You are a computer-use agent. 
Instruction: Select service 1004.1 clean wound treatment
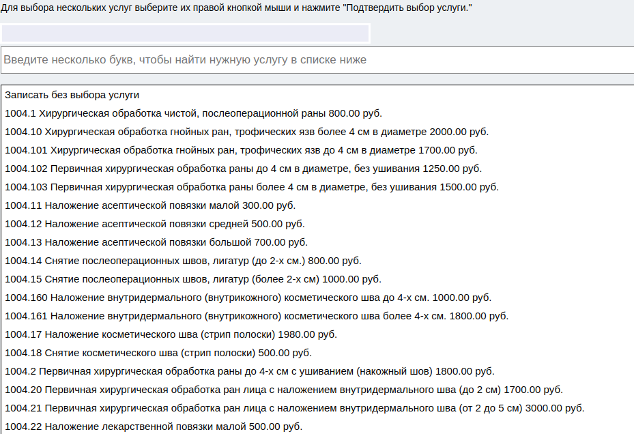tap(193, 113)
